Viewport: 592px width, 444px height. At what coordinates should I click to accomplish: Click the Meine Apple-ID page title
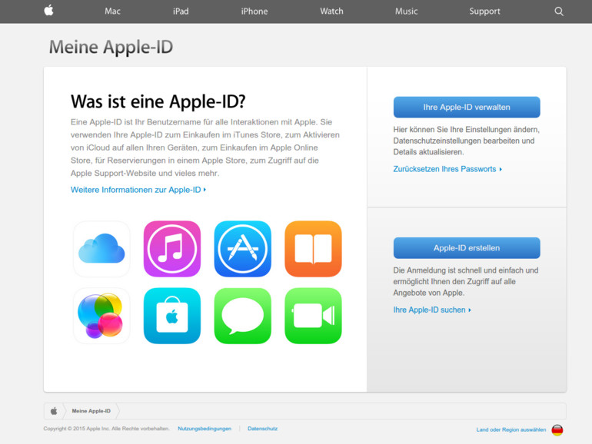coord(111,47)
